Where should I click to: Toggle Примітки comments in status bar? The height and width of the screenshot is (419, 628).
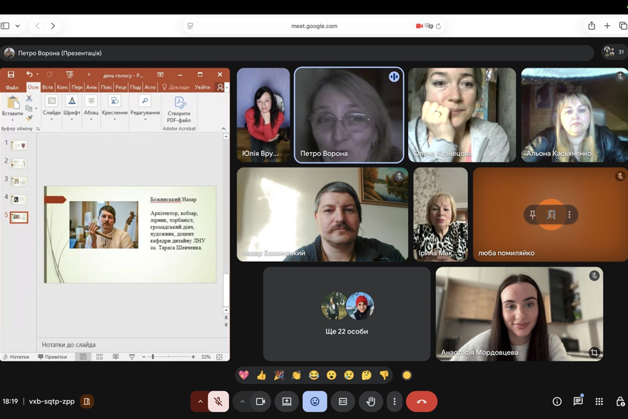click(52, 357)
